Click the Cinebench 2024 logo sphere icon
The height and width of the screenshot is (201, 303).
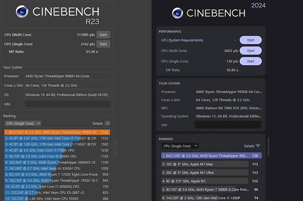(x=177, y=13)
